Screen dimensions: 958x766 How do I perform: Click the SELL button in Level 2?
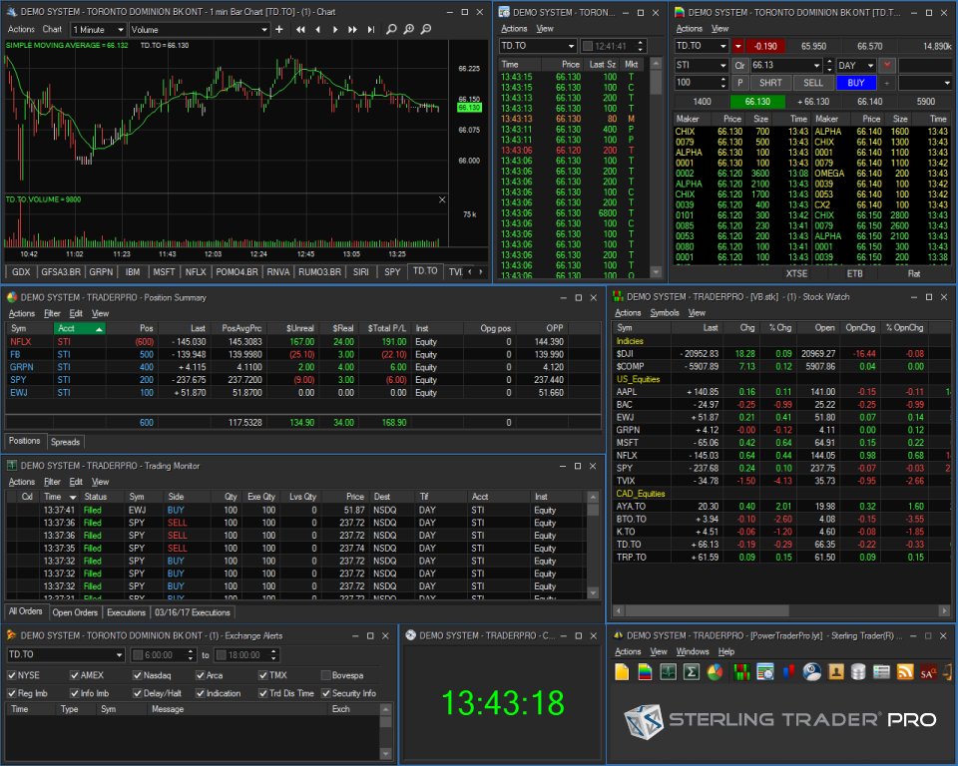pos(812,83)
